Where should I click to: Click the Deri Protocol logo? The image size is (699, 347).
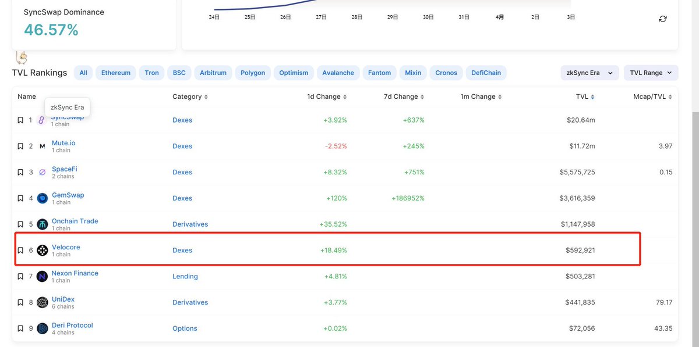pyautogui.click(x=42, y=328)
